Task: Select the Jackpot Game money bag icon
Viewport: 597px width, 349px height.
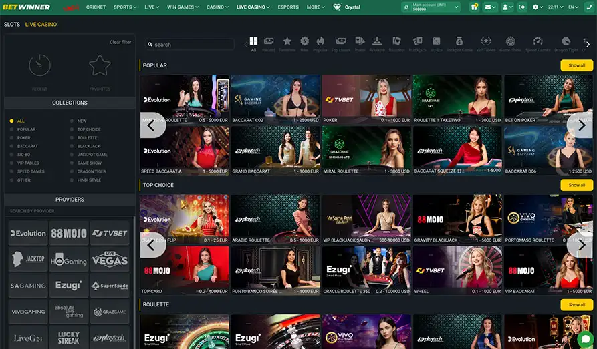Action: click(x=459, y=41)
